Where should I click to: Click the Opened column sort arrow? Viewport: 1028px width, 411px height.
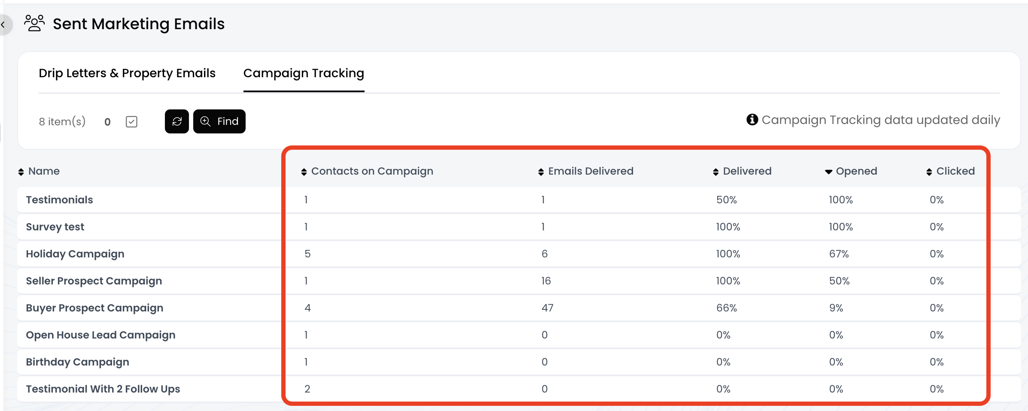[828, 172]
